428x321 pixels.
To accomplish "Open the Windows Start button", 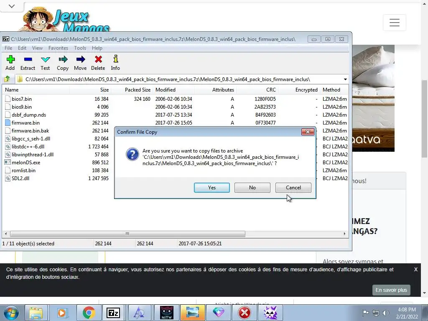I will (x=11, y=313).
